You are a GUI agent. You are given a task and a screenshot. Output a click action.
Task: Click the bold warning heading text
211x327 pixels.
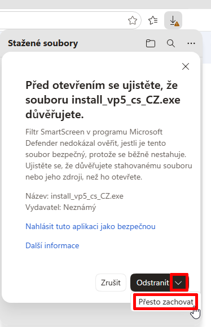coord(103,100)
